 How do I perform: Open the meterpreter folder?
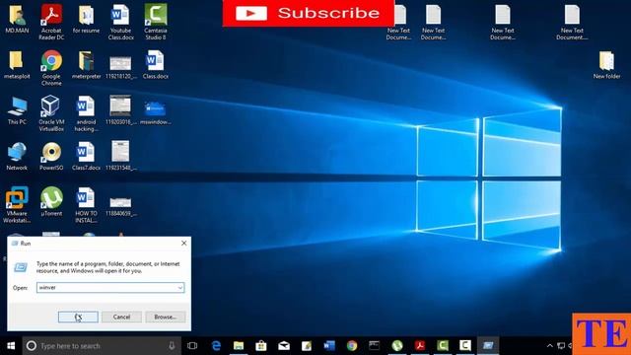pyautogui.click(x=86, y=65)
